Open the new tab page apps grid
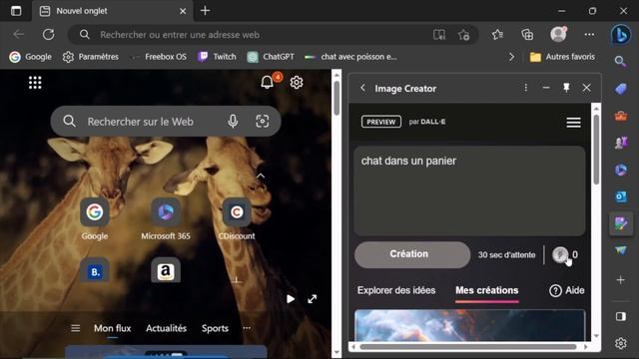The height and width of the screenshot is (359, 639). pyautogui.click(x=35, y=83)
